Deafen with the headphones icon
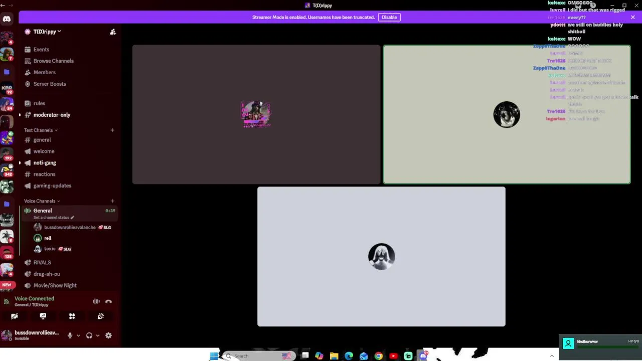 point(89,335)
